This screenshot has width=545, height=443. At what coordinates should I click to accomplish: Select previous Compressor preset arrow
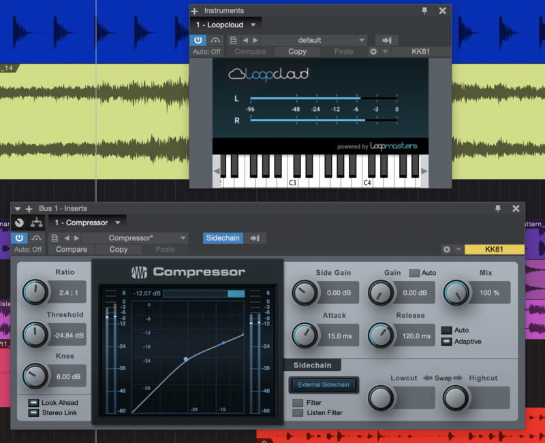pos(67,238)
